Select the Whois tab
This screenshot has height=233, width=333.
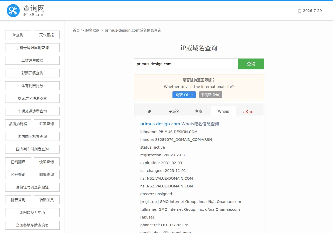224,111
